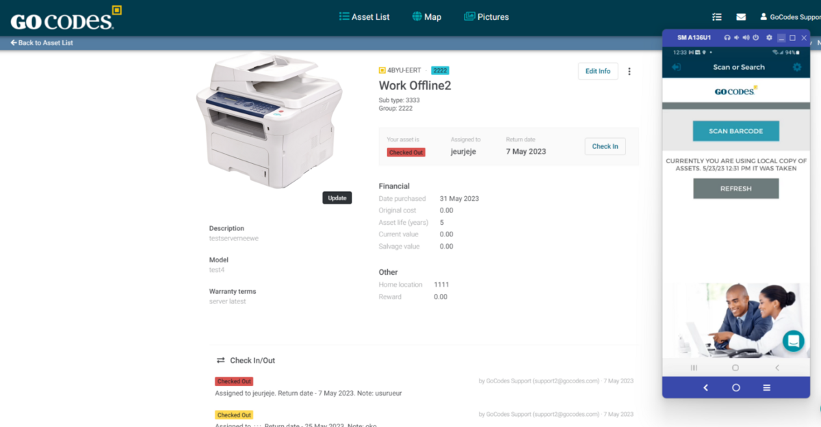Tap the SCAN BARCODE button on phone
This screenshot has width=821, height=427.
coord(735,131)
